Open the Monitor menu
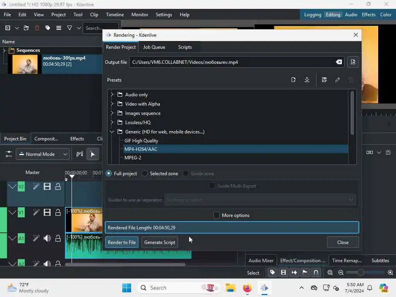Screen dimensions: 396x297 [x=140, y=15]
